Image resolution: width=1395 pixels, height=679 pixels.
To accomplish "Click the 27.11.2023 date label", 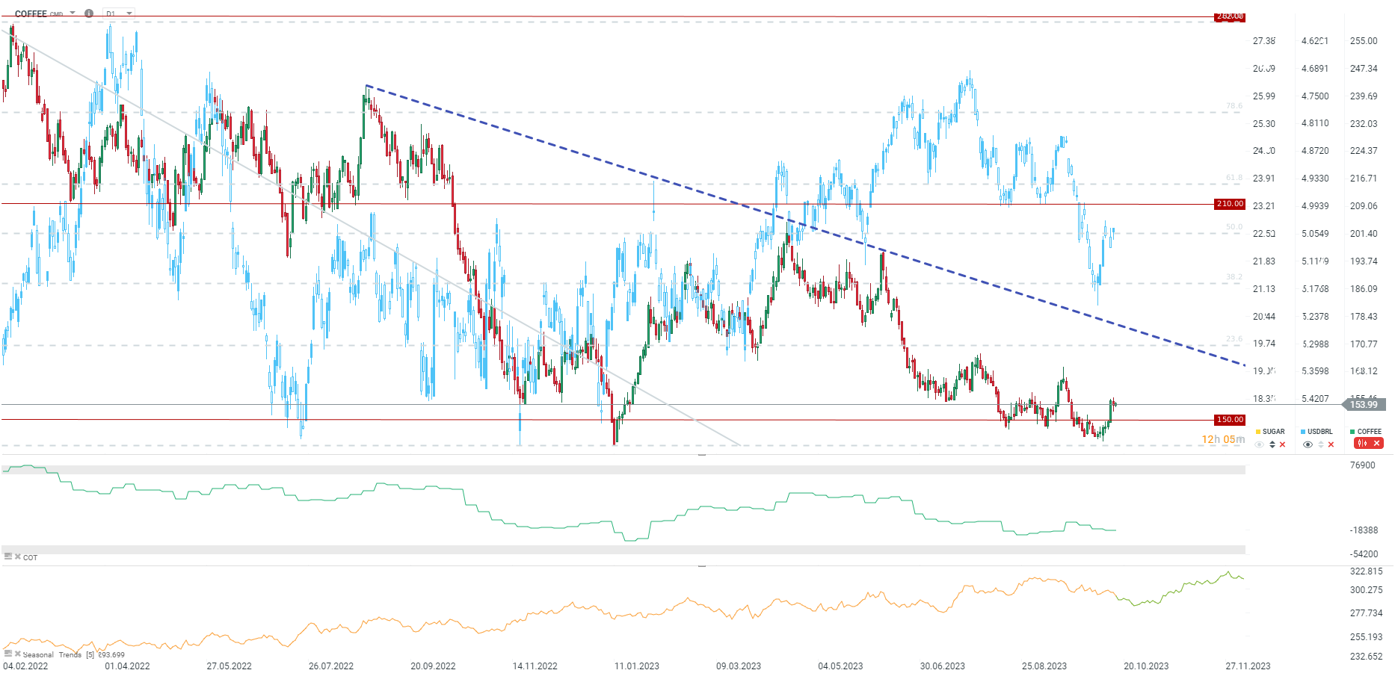I will click(1248, 666).
